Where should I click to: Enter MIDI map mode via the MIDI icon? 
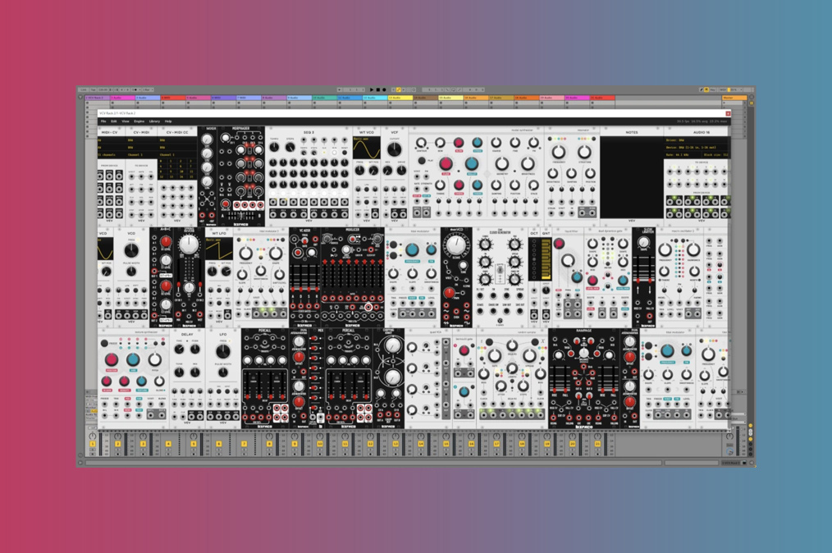click(724, 90)
